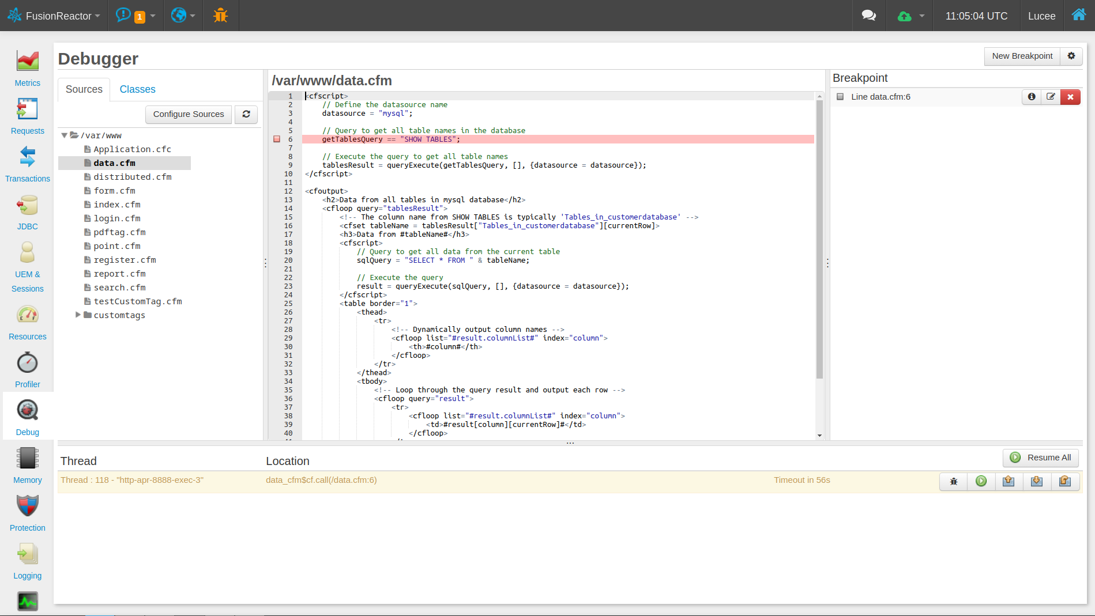Step out using the up-arrow button
Screen dimensions: 1095x616
point(1009,481)
